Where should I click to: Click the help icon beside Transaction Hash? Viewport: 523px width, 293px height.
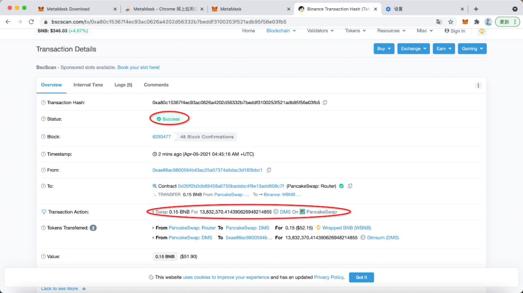click(x=44, y=103)
